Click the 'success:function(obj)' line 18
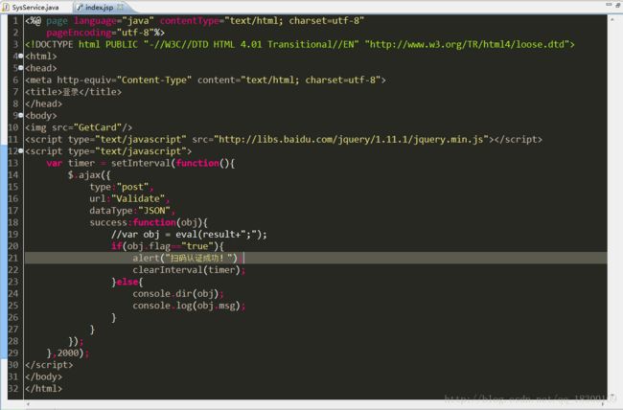Image resolution: width=623 pixels, height=410 pixels. pos(149,222)
